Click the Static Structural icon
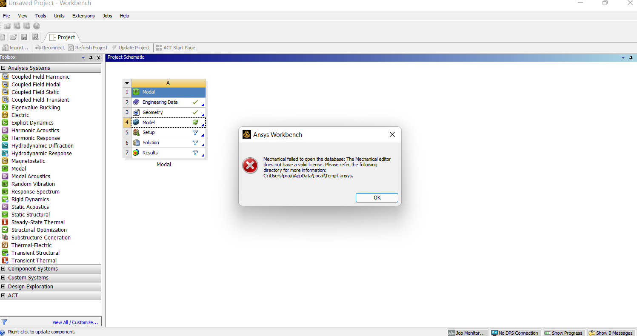637x336 pixels. [5, 214]
